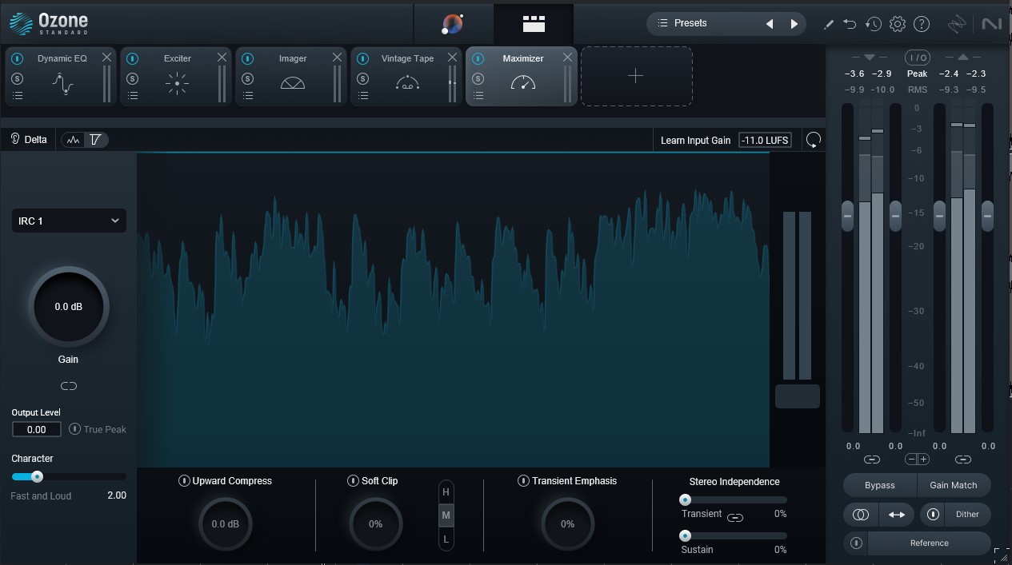Open the AI Master Assistant icon

[453, 23]
